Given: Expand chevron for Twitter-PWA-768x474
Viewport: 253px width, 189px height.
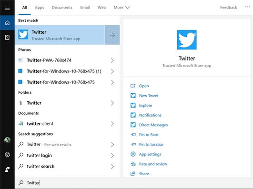Looking at the screenshot, I should pos(112,60).
